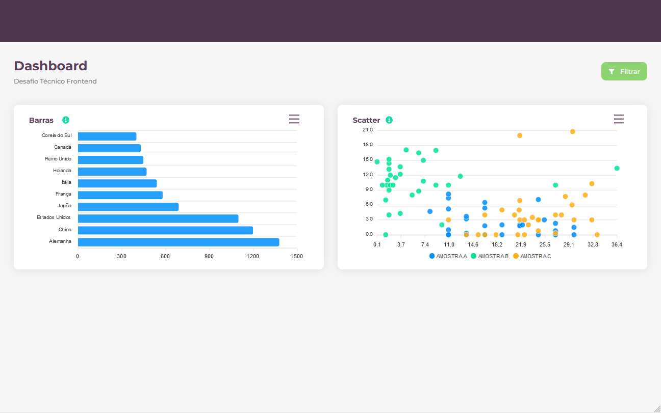
Task: Click the Estados Unidos bar
Action: coord(158,218)
